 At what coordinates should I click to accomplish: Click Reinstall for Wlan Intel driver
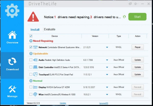pyautogui.click(x=138, y=94)
